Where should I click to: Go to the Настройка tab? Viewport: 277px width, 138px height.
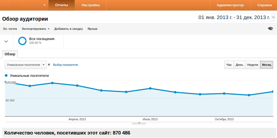(x=91, y=5)
